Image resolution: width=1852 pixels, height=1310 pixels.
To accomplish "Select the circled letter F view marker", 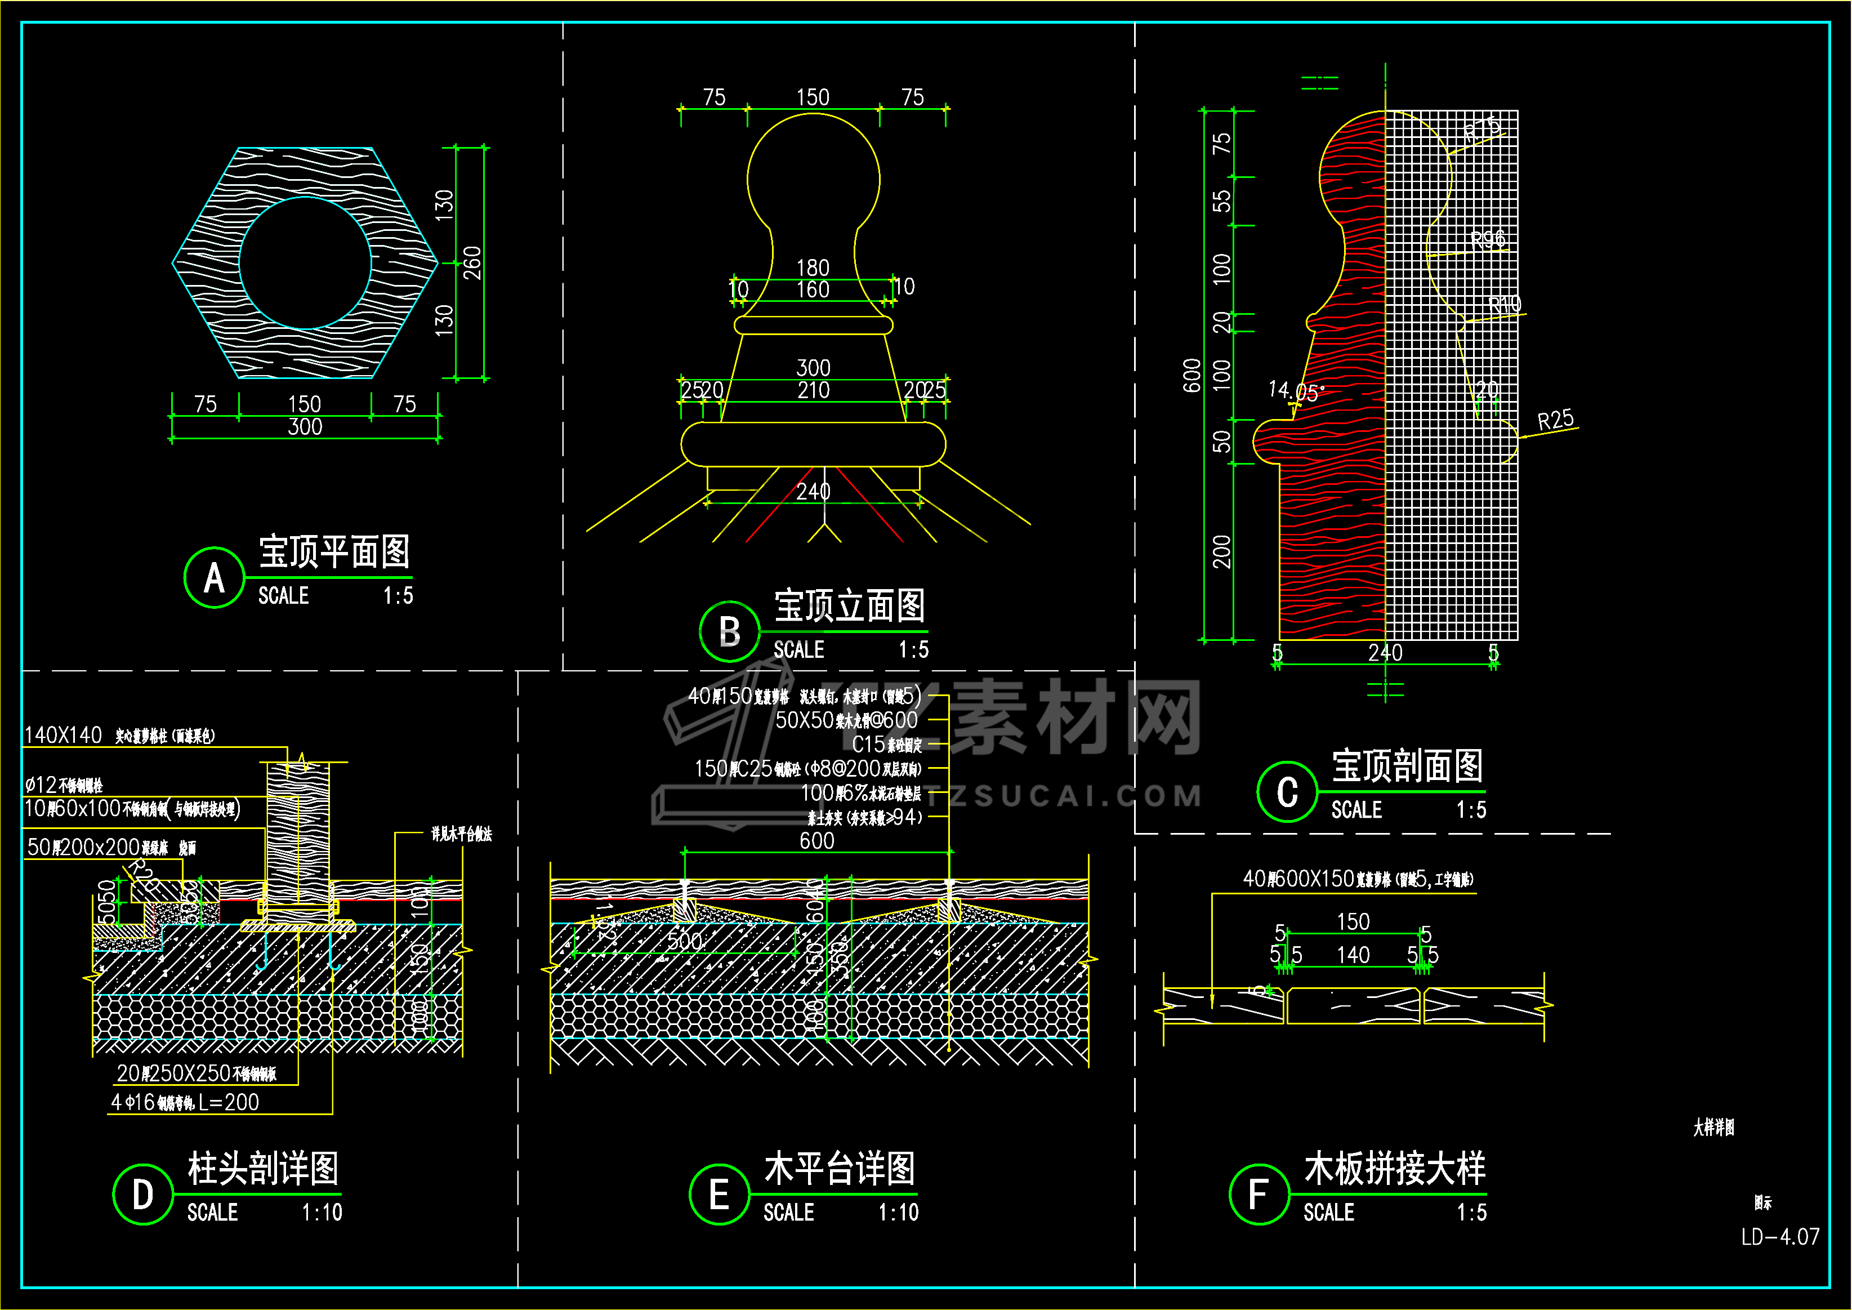I will 1259,1194.
